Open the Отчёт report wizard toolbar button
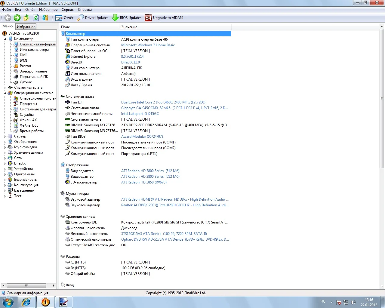 point(64,18)
